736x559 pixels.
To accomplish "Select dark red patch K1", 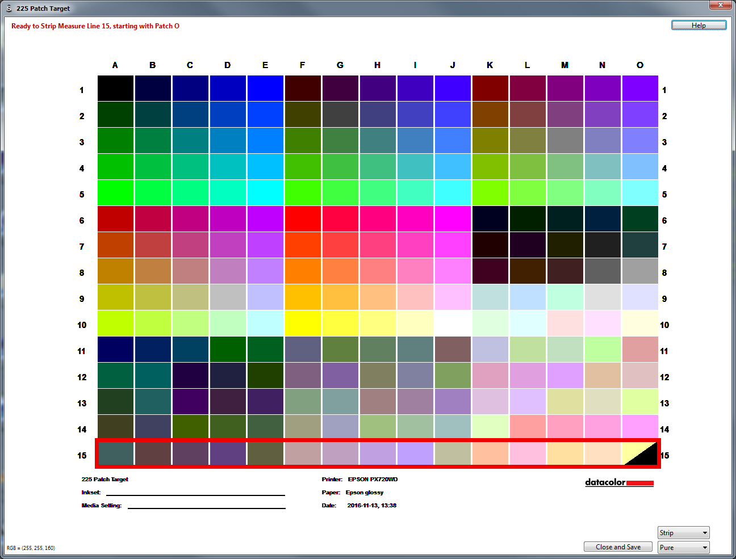I will pos(490,89).
